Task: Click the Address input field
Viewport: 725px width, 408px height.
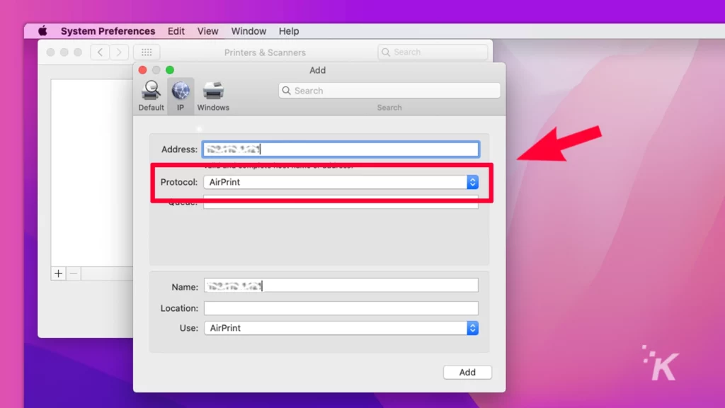Action: (x=341, y=149)
